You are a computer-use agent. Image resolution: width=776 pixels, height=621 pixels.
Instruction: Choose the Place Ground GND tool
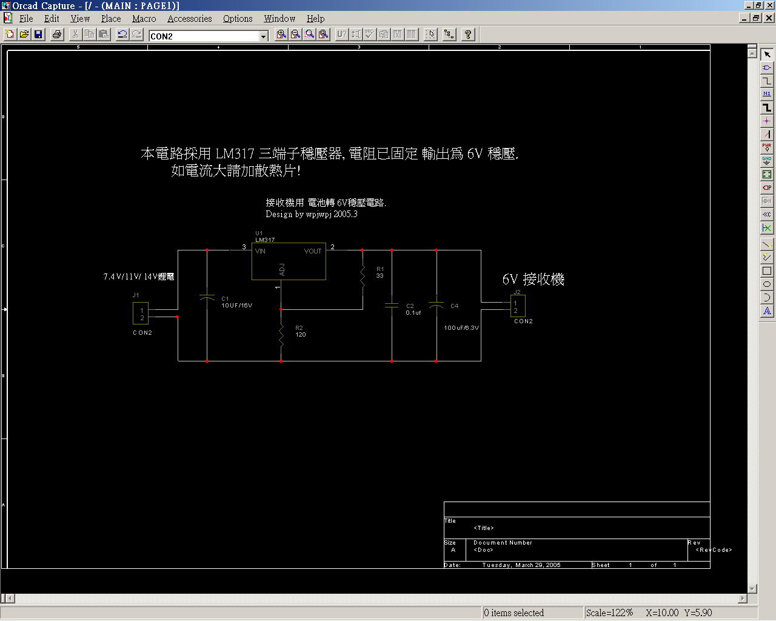click(767, 161)
